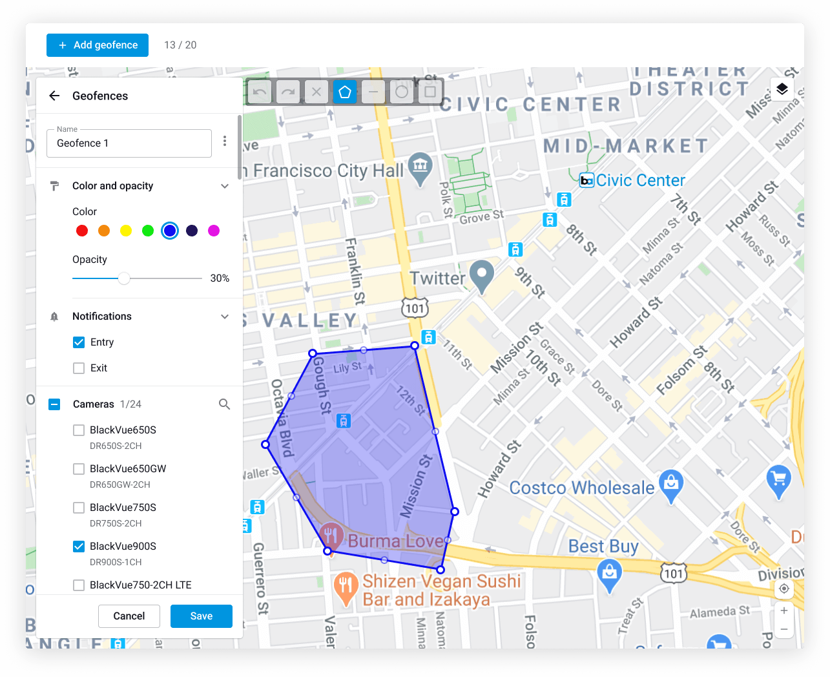
Task: Uncheck the BlackVue900S camera
Action: coord(78,546)
